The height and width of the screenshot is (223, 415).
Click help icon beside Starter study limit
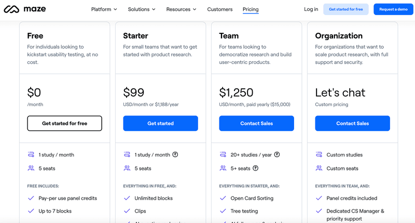pos(175,154)
